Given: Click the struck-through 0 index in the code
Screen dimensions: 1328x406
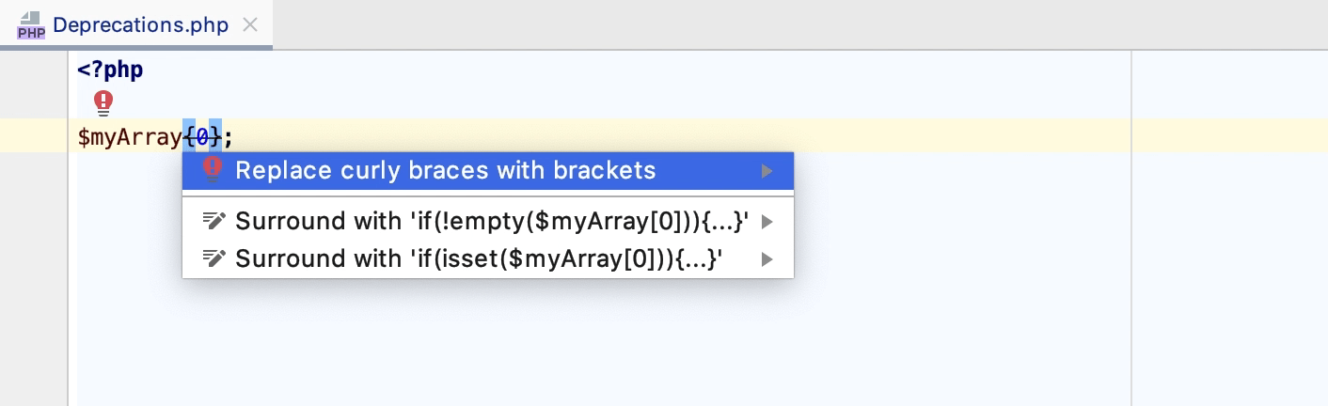Looking at the screenshot, I should pos(202,137).
